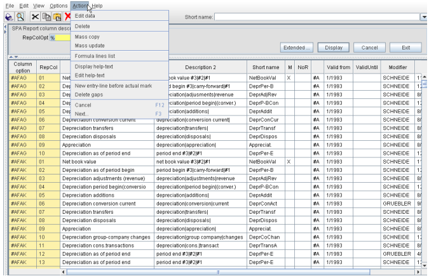Click vertical scrollbar down arrow

click(425, 265)
